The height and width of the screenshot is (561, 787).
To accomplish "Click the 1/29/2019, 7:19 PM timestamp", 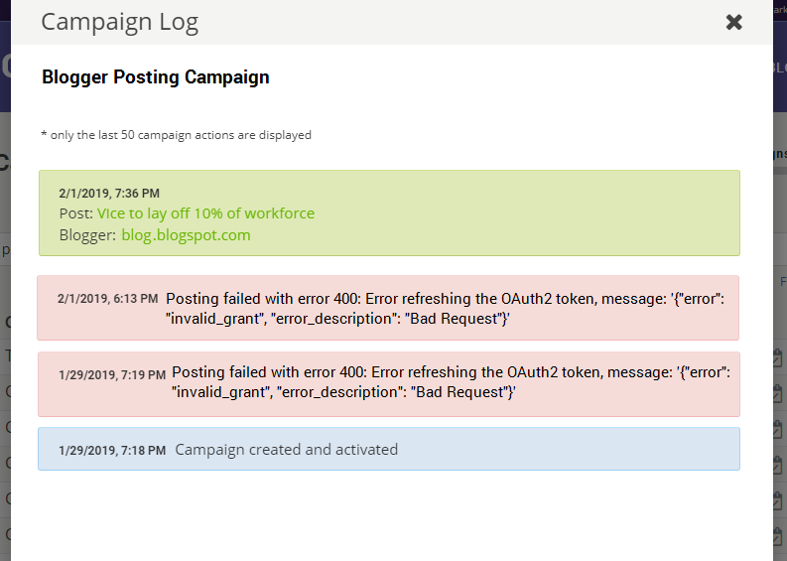I will pos(112,374).
